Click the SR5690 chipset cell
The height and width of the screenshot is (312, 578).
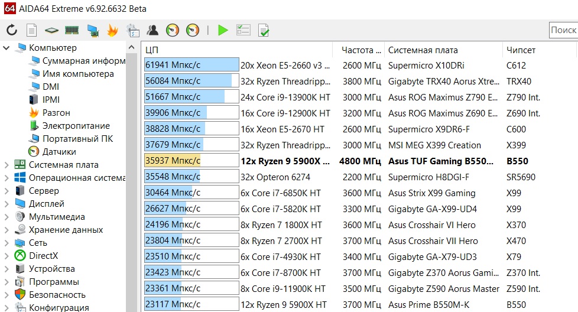(x=521, y=177)
